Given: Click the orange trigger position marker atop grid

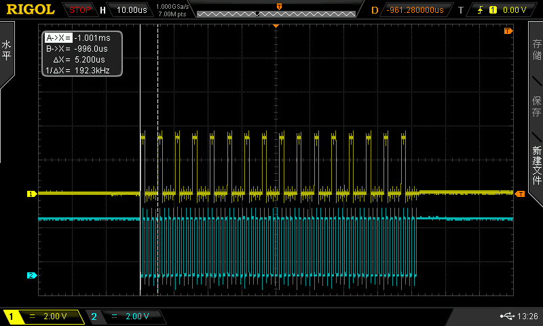Looking at the screenshot, I should point(276,26).
